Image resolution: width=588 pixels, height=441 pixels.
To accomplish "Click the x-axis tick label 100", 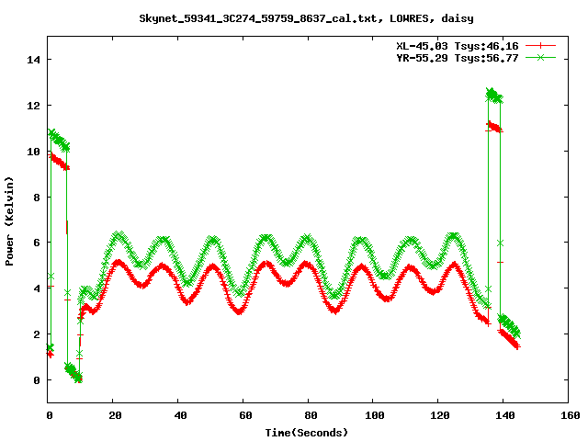I will 375,415.
